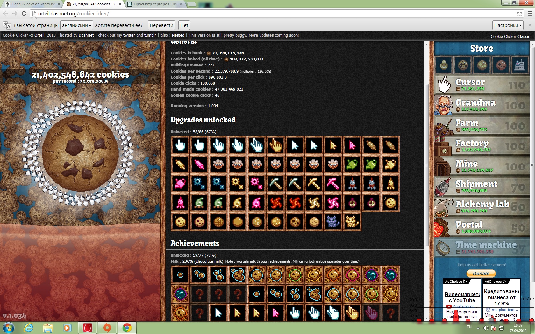Click the Перевести translate button
Viewport: 535px width, 334px height.
(x=161, y=25)
